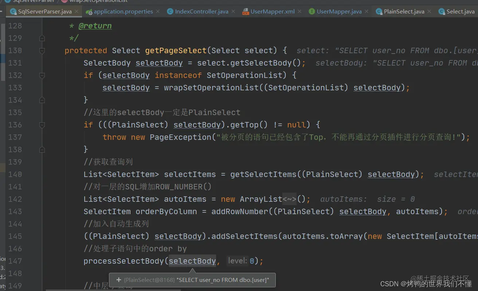The width and height of the screenshot is (478, 291).
Task: Click the debug tooltip value "SELECT user_no FROM dbo.[user]"
Action: tap(223, 280)
